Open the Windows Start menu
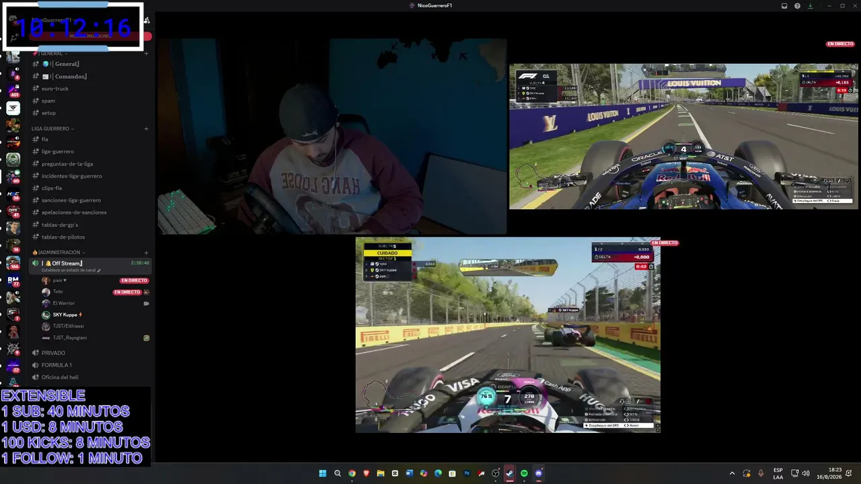This screenshot has width=861, height=484. pyautogui.click(x=323, y=473)
